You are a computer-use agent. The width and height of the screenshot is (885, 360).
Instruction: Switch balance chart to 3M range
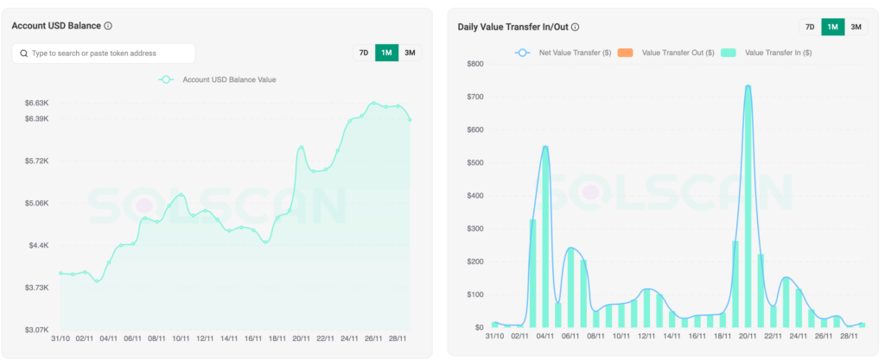[410, 53]
